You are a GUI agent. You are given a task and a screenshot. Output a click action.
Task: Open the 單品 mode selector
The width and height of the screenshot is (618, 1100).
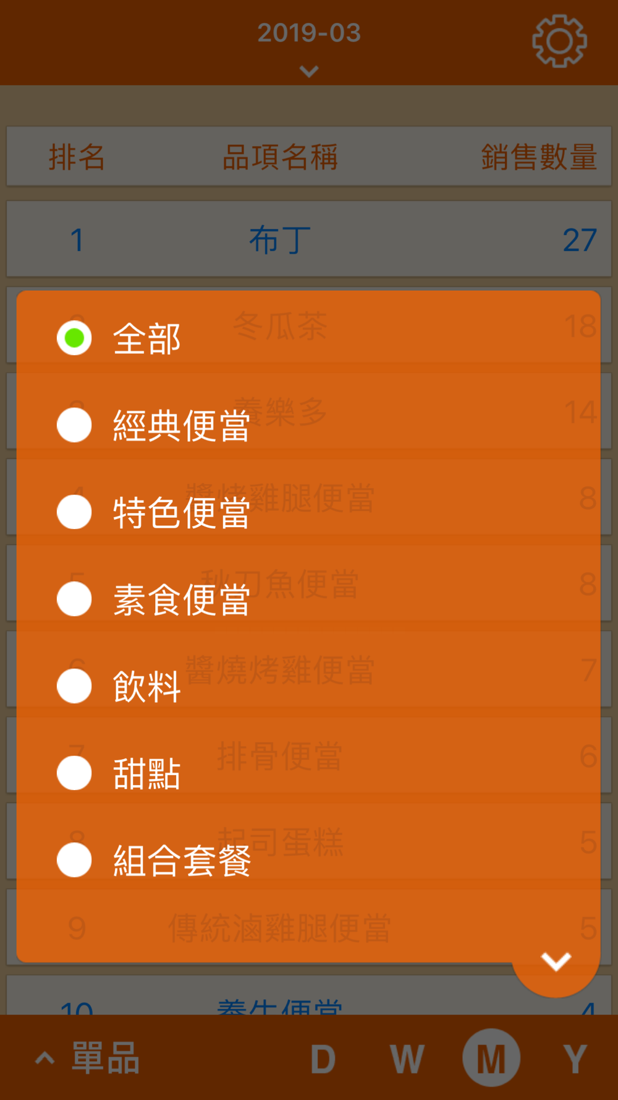tap(88, 1058)
